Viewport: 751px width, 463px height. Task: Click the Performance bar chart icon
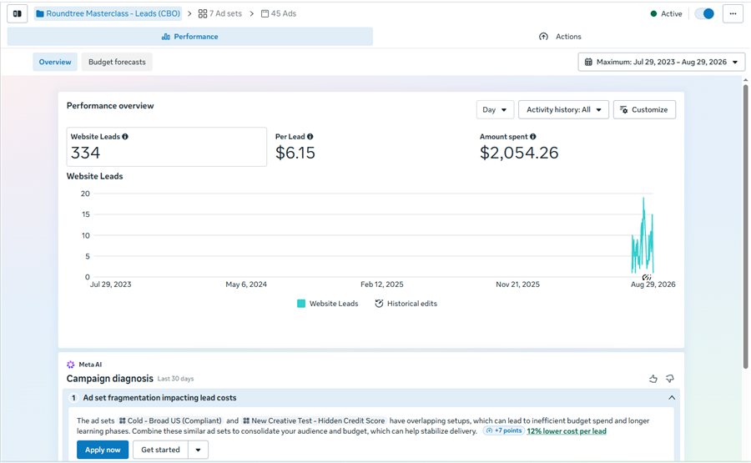tap(166, 37)
